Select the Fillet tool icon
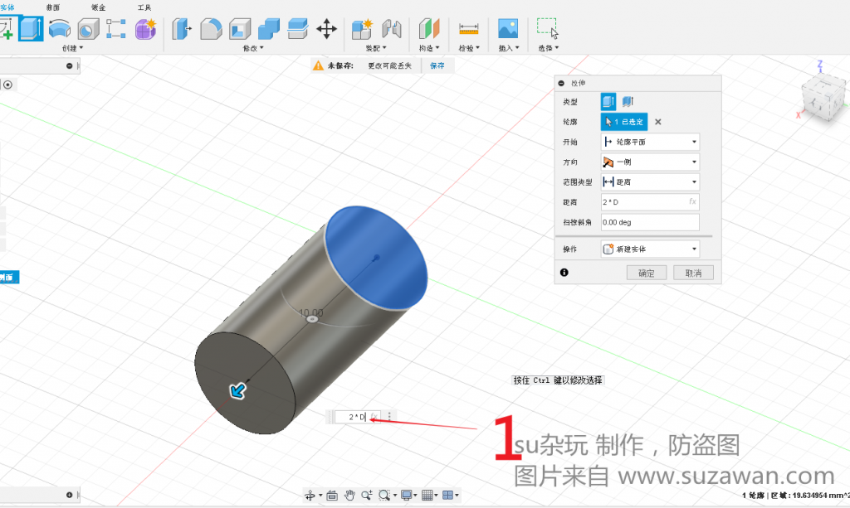 click(x=211, y=29)
